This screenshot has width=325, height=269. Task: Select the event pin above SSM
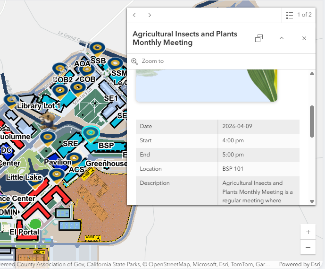115,65
